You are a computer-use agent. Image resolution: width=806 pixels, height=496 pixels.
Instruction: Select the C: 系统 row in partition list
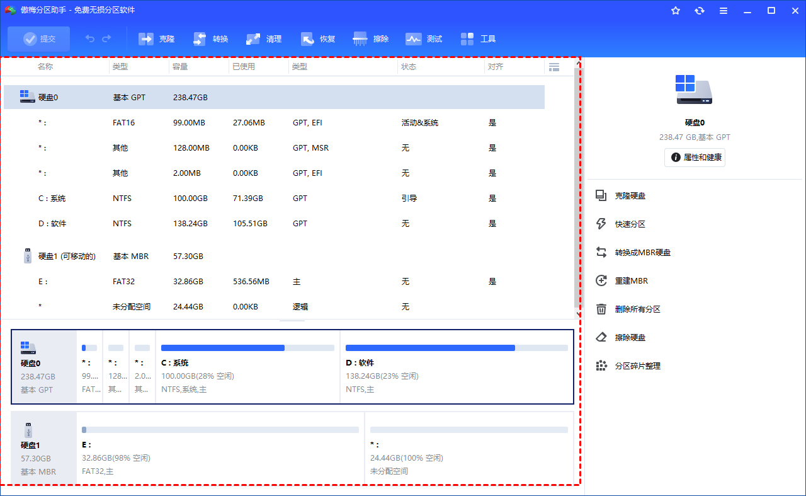[x=274, y=199]
